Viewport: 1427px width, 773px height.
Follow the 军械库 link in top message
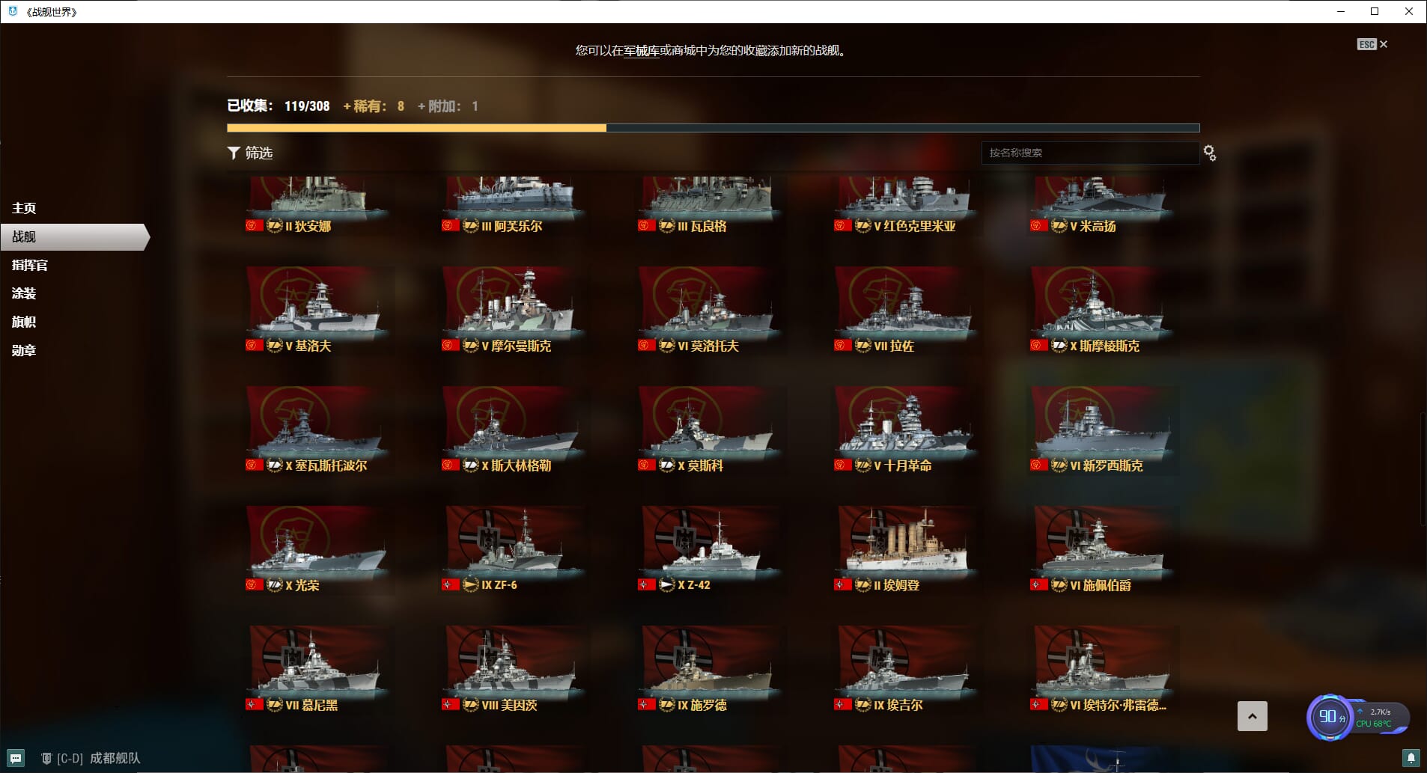642,51
